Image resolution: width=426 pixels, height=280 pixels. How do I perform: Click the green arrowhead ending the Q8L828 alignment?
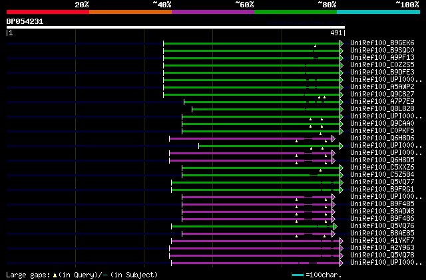pos(341,110)
